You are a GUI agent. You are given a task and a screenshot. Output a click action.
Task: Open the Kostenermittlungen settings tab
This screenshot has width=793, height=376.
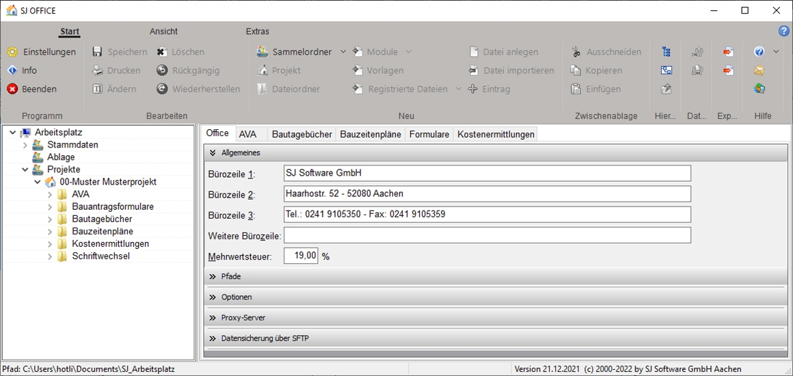[496, 135]
